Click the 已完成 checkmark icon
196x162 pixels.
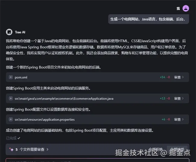pyautogui.click(x=19, y=138)
